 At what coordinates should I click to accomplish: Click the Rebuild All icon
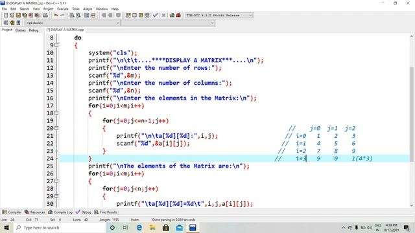(147, 16)
